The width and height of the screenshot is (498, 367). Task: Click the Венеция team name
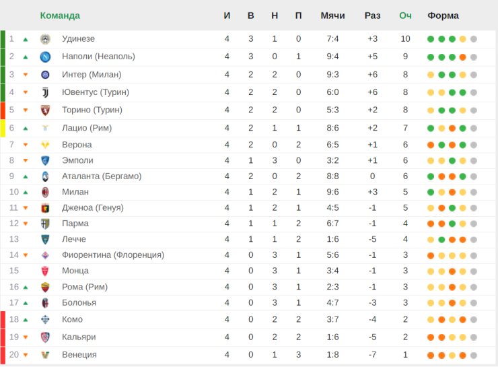pos(79,355)
